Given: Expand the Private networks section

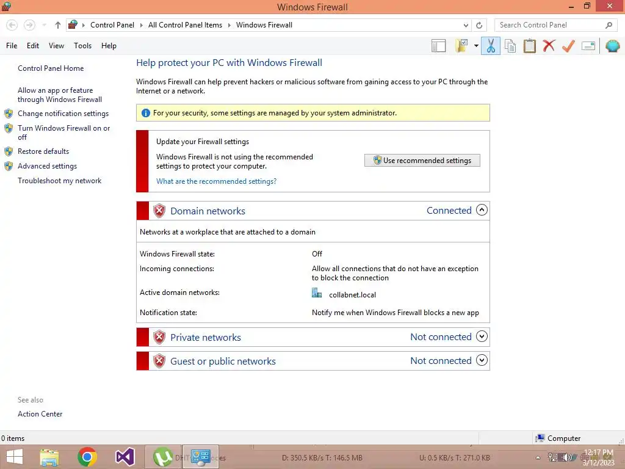Looking at the screenshot, I should tap(482, 336).
